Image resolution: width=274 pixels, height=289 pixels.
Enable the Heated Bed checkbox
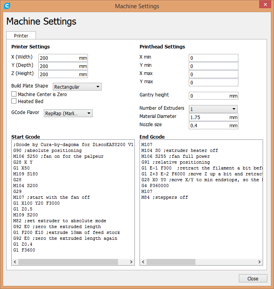point(14,101)
